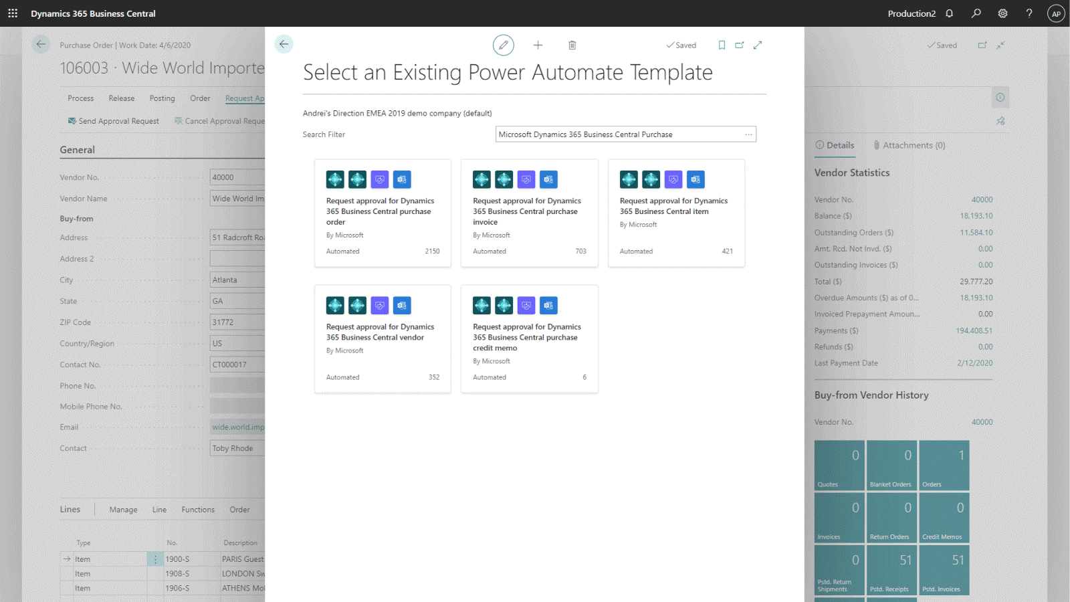
Task: Expand dialog with the double-arrow icon
Action: (x=758, y=45)
